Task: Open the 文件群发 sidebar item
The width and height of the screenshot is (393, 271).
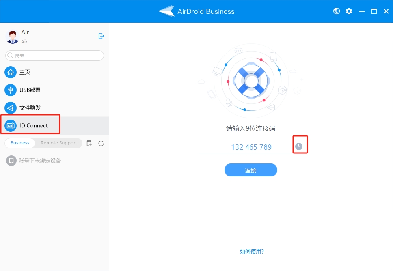Action: [54, 108]
